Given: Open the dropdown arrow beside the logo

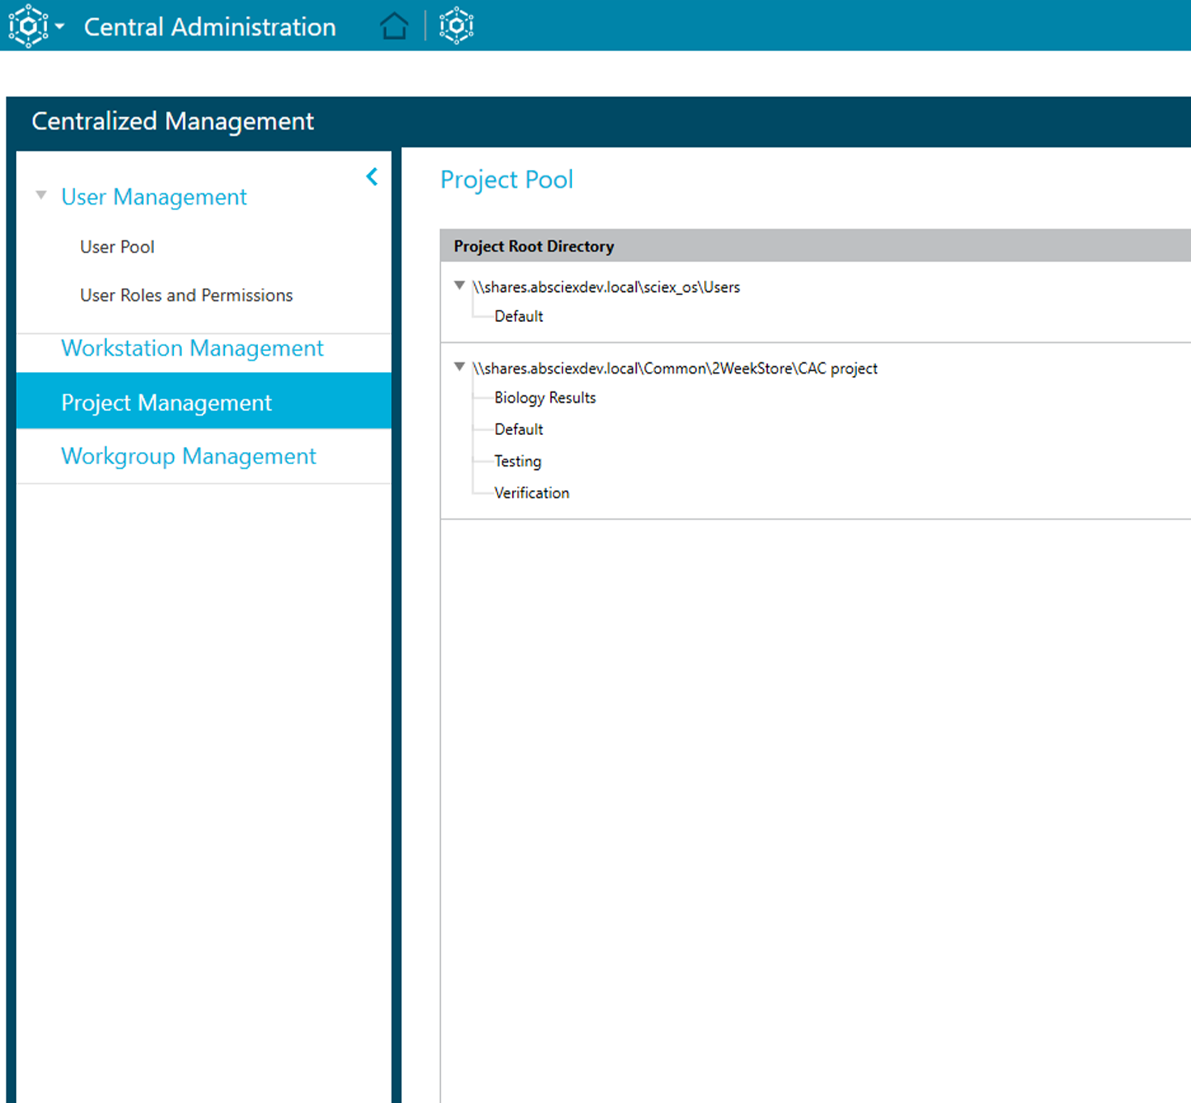Looking at the screenshot, I should [x=60, y=27].
